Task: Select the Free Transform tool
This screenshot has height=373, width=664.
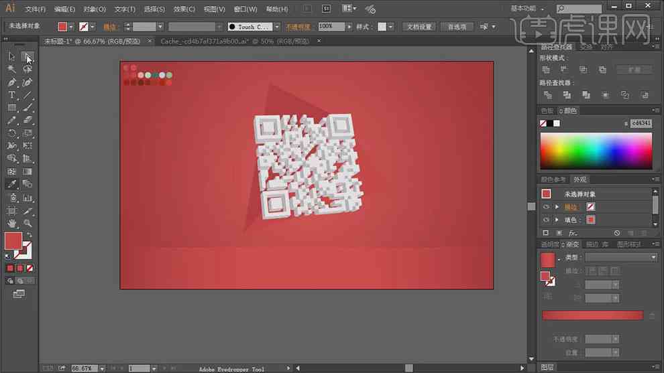Action: [x=27, y=146]
